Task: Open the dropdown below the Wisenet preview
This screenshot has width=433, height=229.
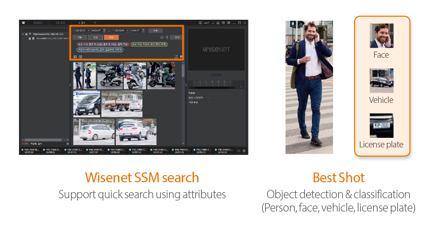Action: (216, 74)
